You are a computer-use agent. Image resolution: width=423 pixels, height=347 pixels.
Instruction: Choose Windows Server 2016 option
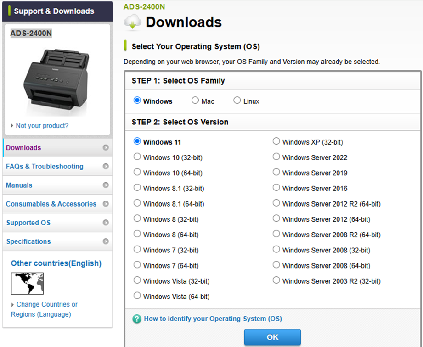tap(276, 187)
